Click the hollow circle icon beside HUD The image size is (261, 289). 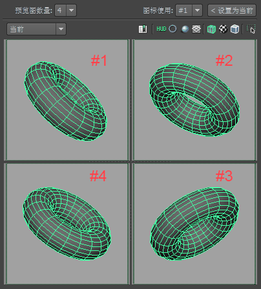[172, 28]
